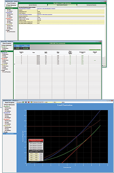114x173 pixels.
Task: Open Options in the graph toolbar
Action: click(x=63, y=102)
